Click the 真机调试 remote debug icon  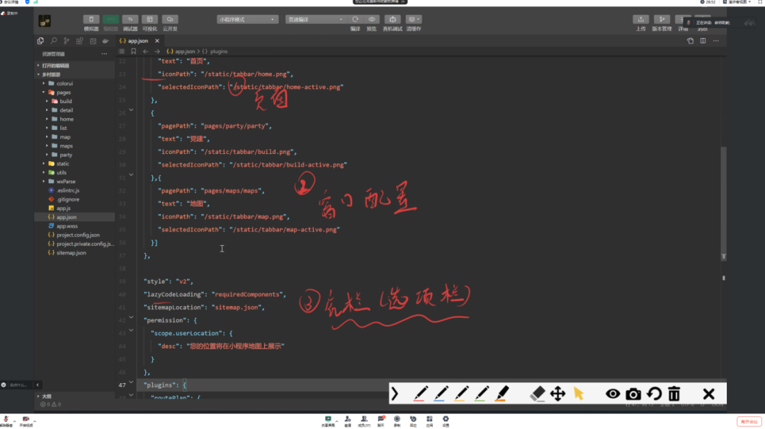(x=392, y=20)
